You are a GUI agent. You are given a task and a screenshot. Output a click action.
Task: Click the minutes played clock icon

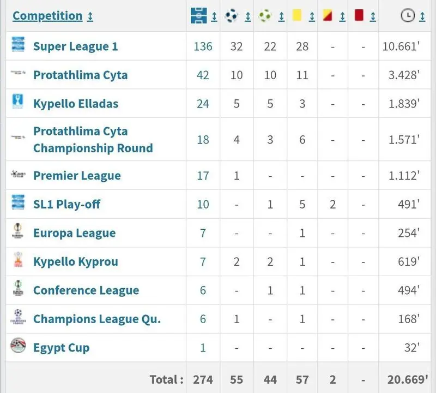pos(408,16)
